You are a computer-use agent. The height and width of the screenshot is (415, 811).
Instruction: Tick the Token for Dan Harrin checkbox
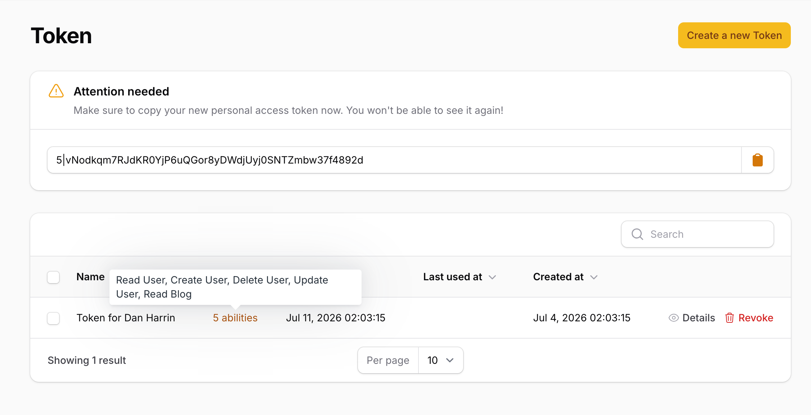point(53,318)
